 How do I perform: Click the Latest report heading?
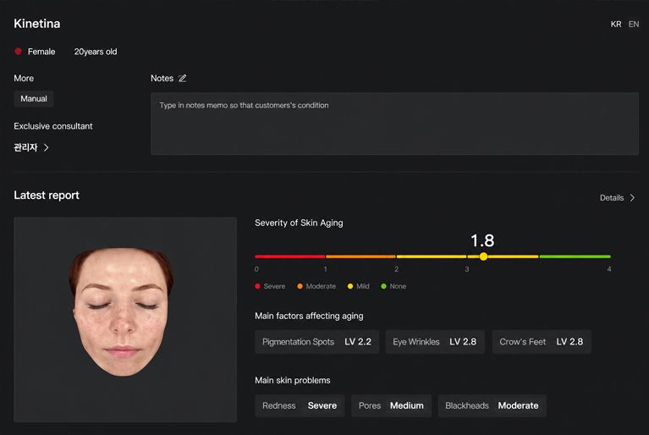coord(47,195)
